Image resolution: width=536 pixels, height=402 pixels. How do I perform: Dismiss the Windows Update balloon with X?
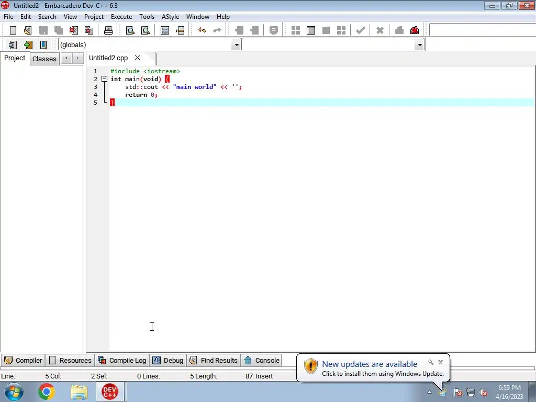point(440,362)
